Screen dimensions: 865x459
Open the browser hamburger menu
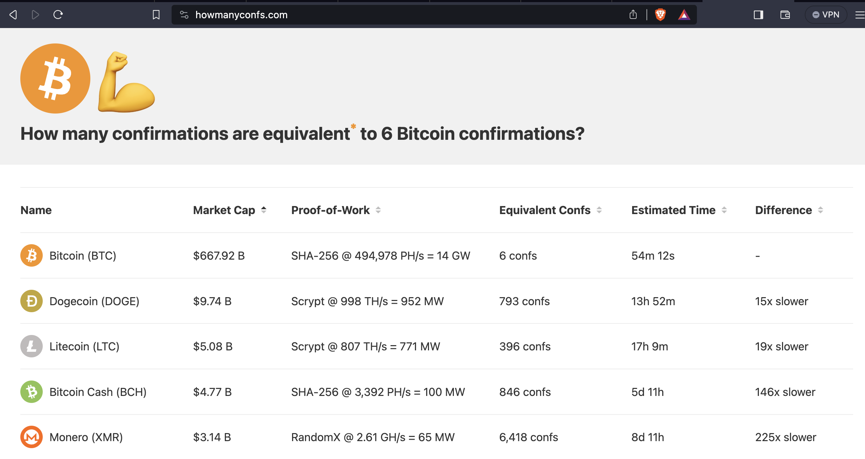860,15
